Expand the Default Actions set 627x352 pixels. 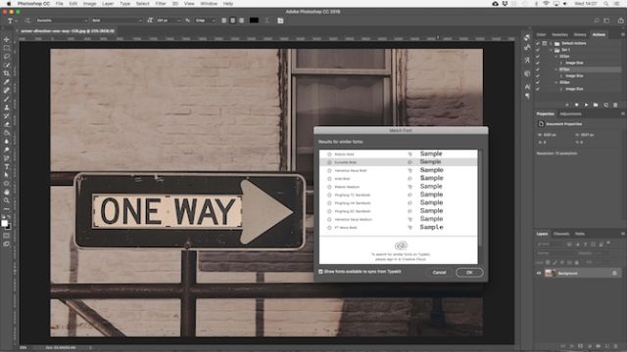click(551, 43)
